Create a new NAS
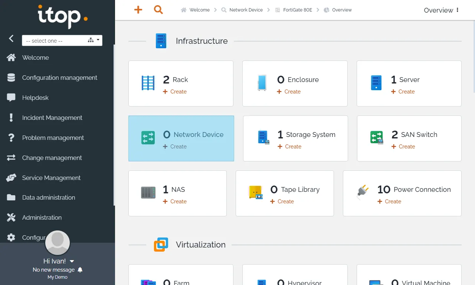 [175, 202]
